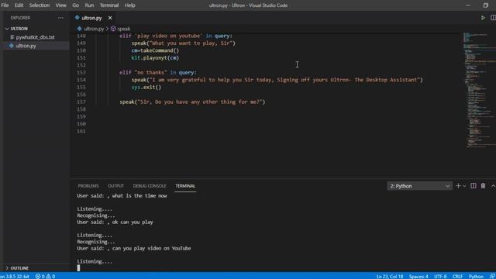Select the Terminal panel tab

pyautogui.click(x=185, y=186)
